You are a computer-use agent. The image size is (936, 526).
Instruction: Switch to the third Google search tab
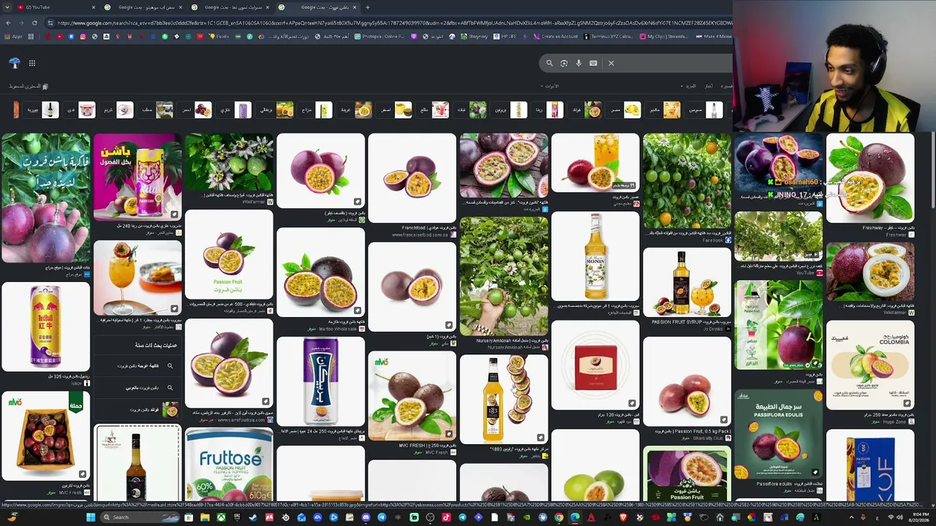click(317, 7)
